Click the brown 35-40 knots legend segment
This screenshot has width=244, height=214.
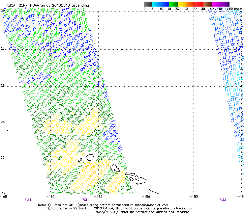pos(208,4)
